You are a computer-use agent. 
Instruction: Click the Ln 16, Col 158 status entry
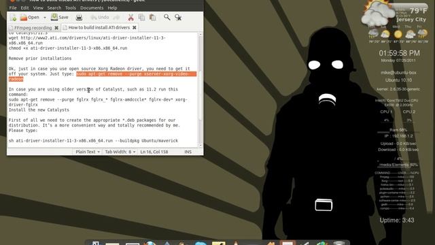coord(154,152)
